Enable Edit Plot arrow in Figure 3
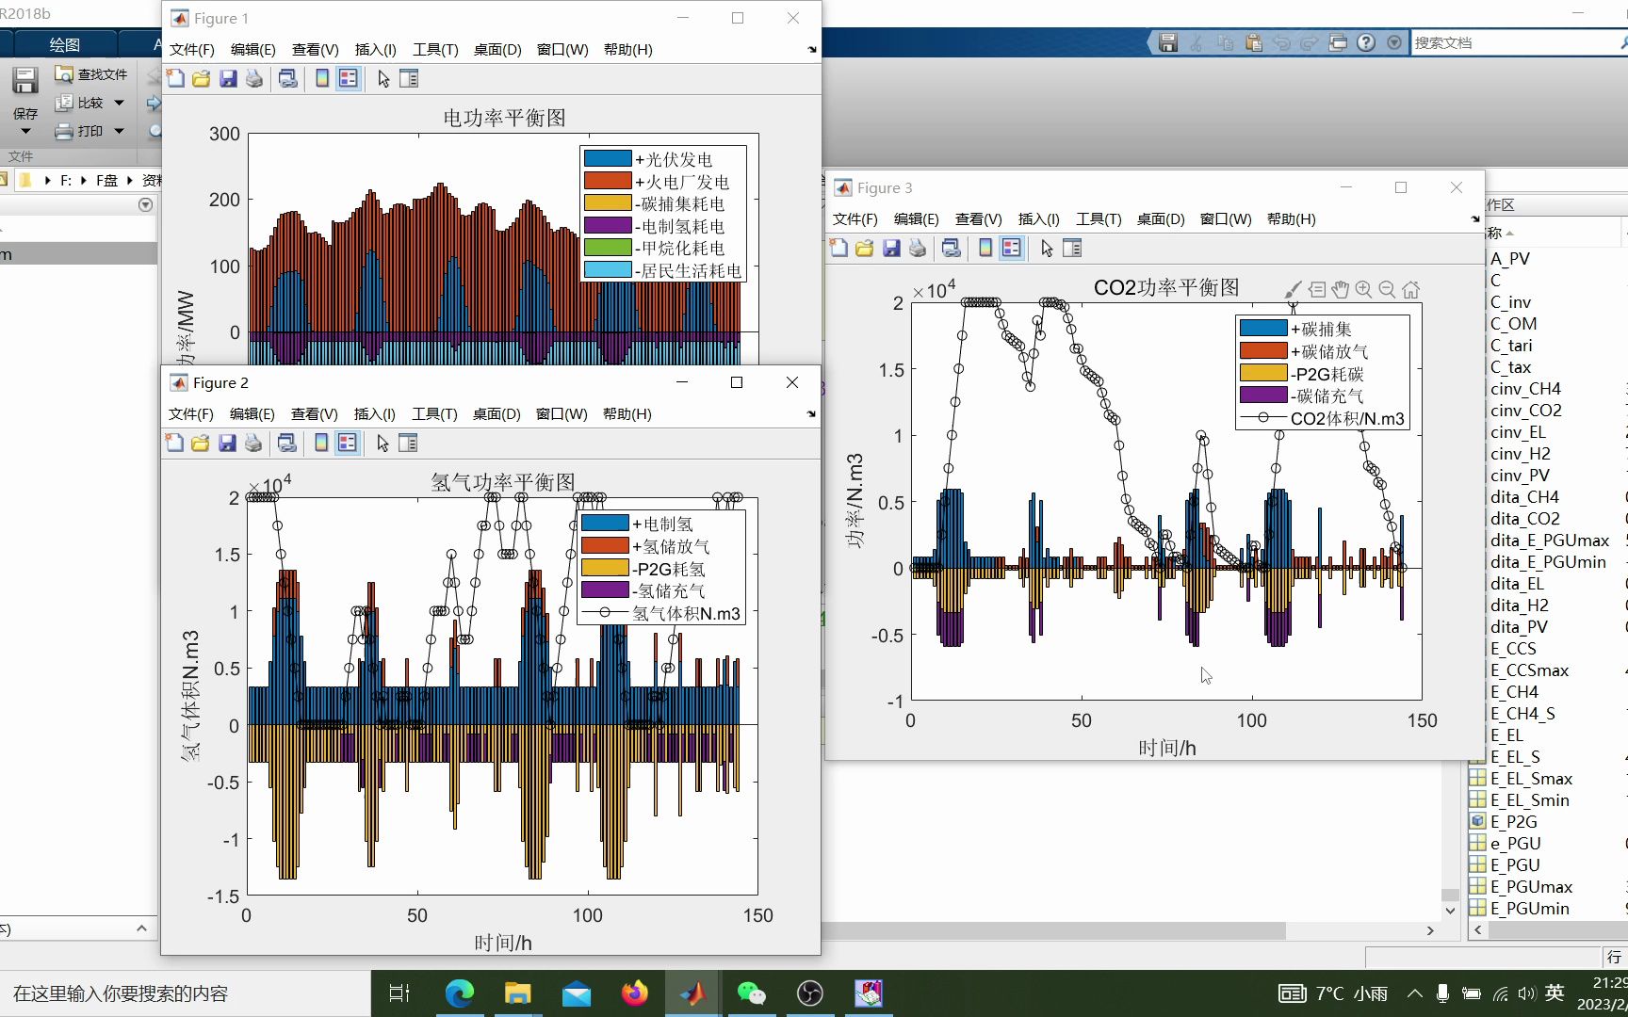The height and width of the screenshot is (1017, 1628). click(x=1047, y=249)
